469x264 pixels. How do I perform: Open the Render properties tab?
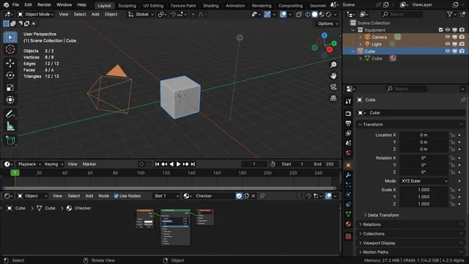[x=348, y=113]
